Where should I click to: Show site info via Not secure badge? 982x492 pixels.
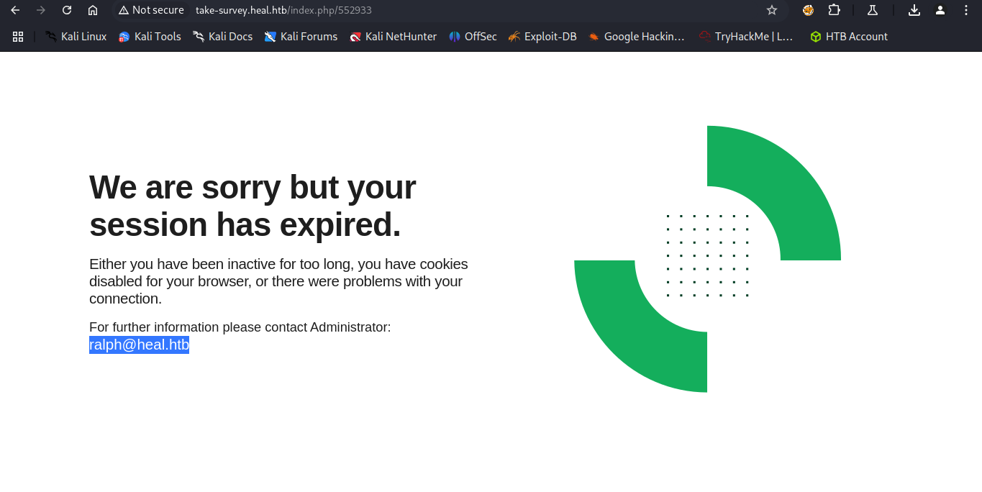click(x=151, y=10)
